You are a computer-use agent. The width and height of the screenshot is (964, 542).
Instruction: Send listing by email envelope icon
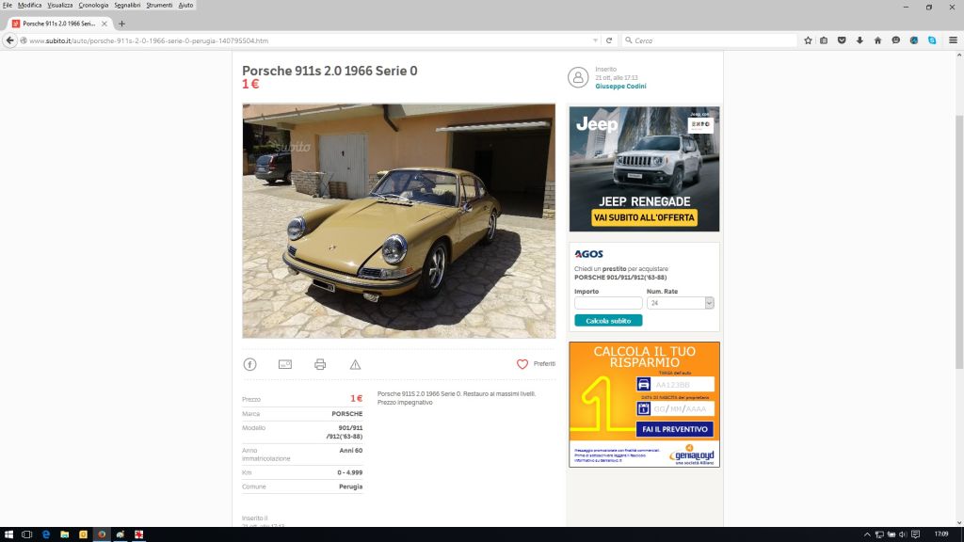[285, 364]
